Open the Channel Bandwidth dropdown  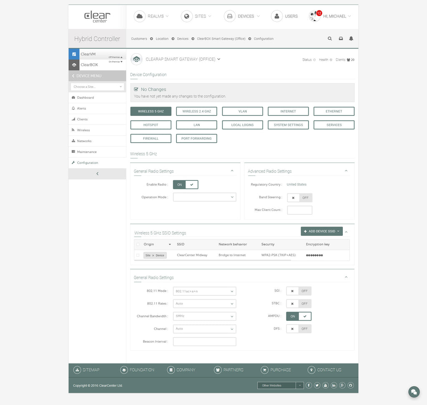204,316
